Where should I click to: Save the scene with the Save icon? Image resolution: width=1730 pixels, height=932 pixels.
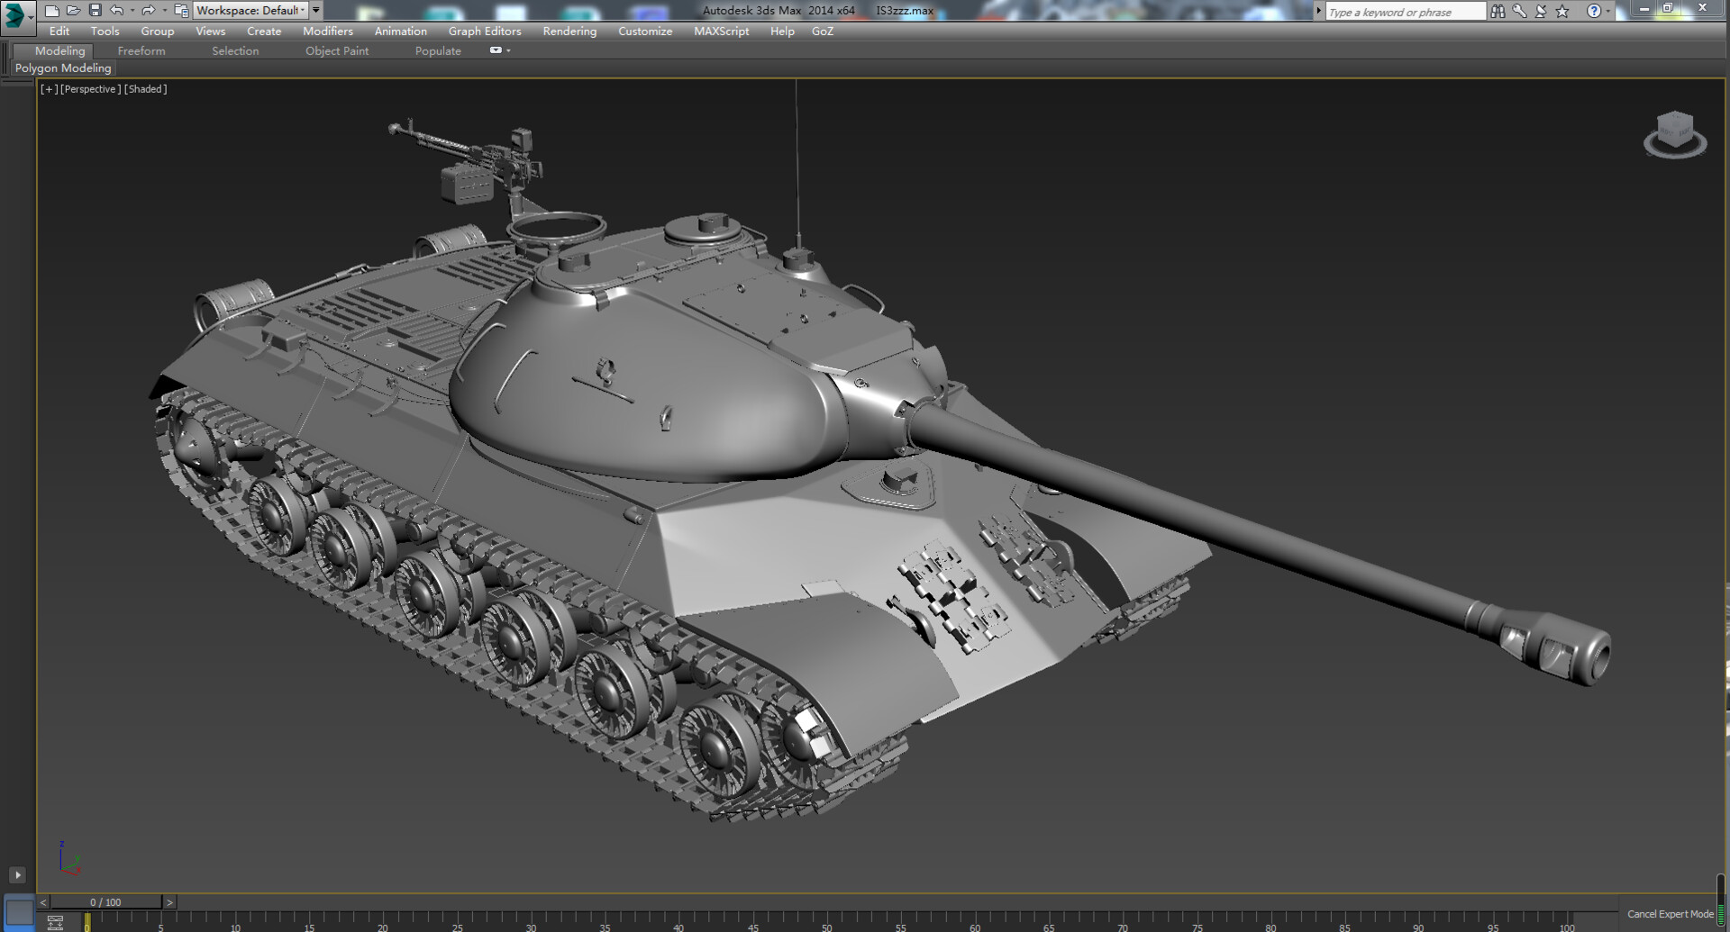pyautogui.click(x=96, y=11)
